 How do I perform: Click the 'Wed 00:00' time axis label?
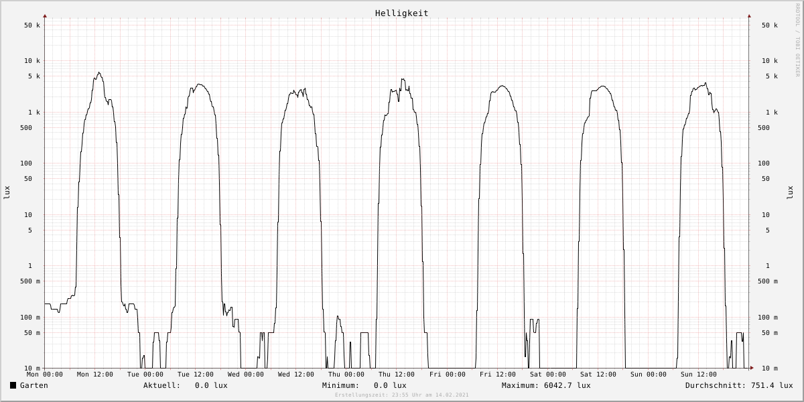coord(246,375)
